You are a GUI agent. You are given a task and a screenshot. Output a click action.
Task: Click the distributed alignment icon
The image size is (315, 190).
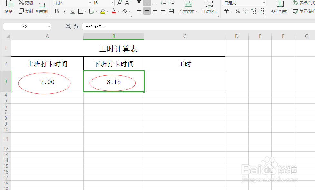[171, 11]
